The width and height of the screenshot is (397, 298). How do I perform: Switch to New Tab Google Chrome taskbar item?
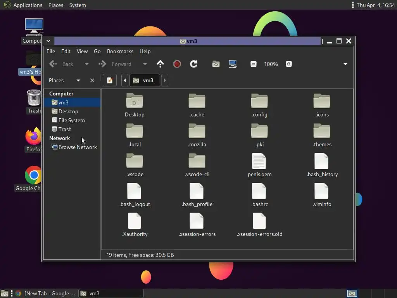point(46,293)
